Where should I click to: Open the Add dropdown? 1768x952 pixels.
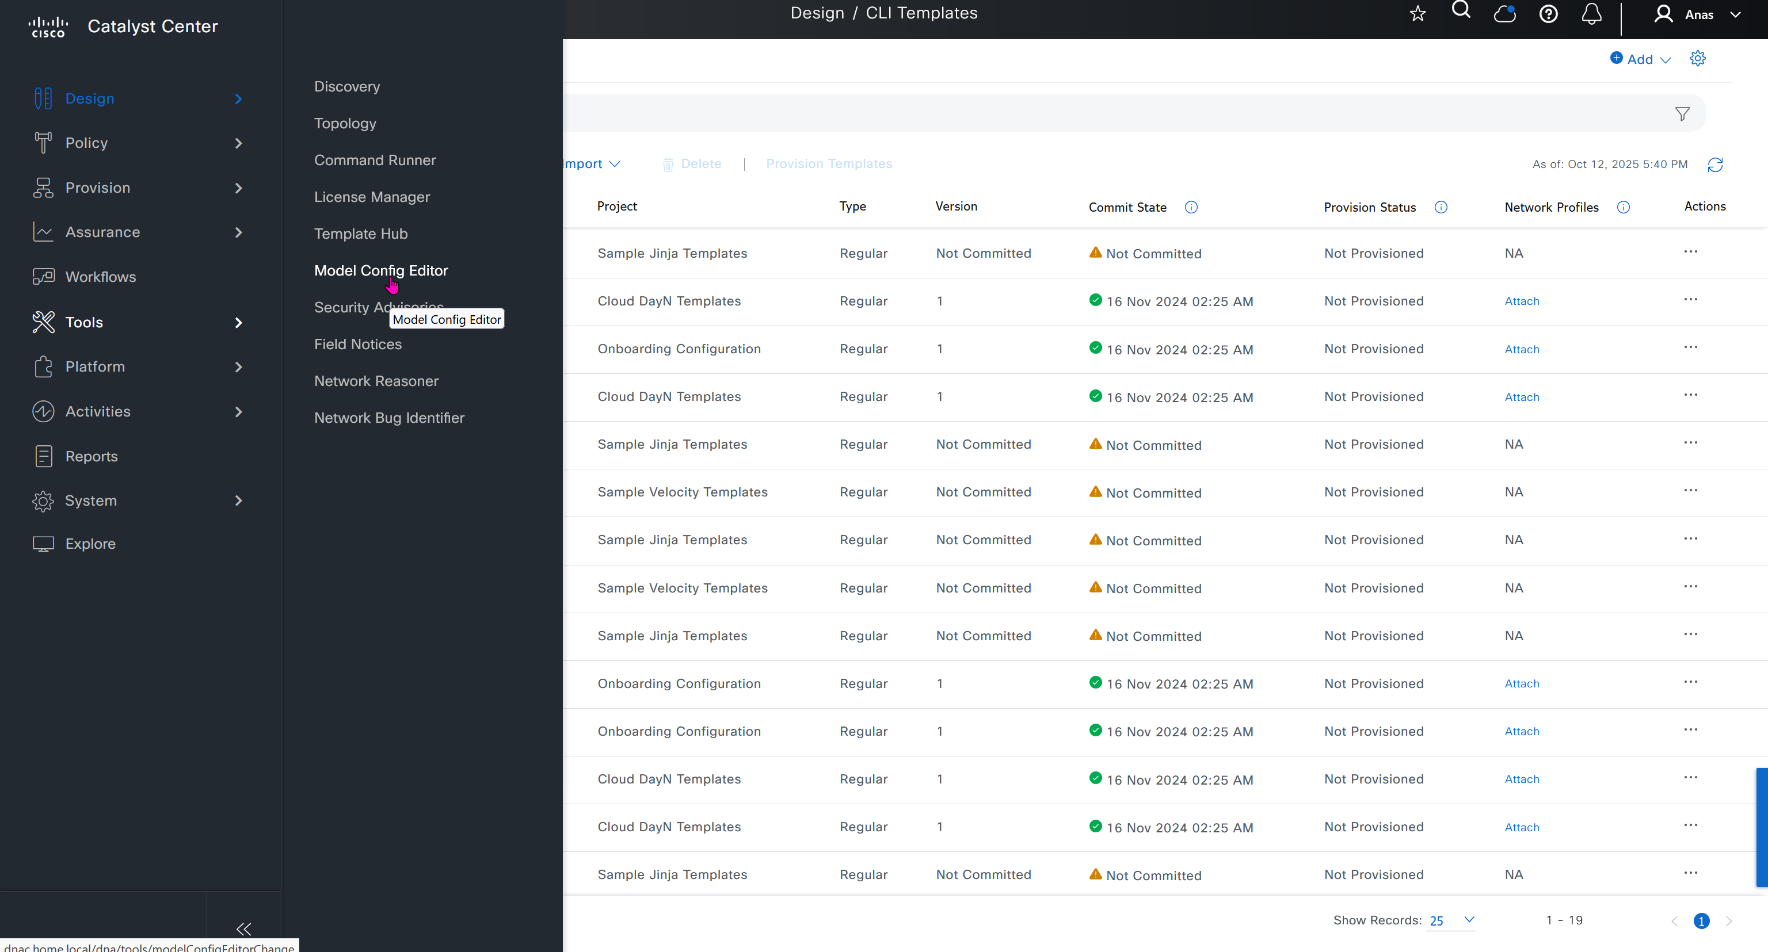tap(1640, 59)
